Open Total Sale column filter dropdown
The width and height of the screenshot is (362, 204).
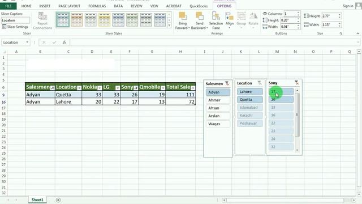(193, 88)
